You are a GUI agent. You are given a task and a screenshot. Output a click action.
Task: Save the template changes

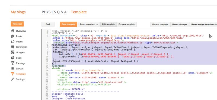(x=69, y=24)
